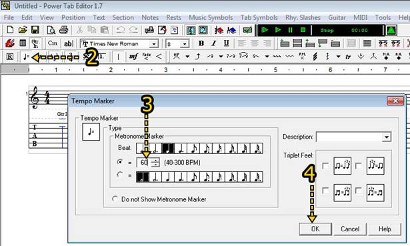Viewport: 410px width, 246px height.
Task: Open Help for Tempo Marker dialog
Action: pyautogui.click(x=385, y=229)
